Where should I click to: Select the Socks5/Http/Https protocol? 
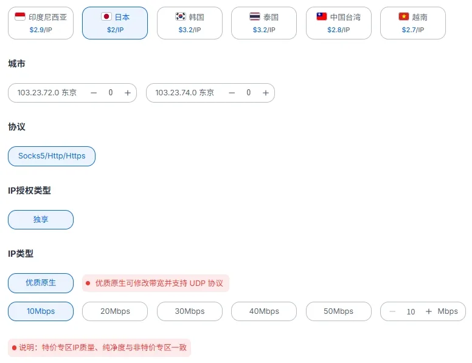(x=52, y=156)
